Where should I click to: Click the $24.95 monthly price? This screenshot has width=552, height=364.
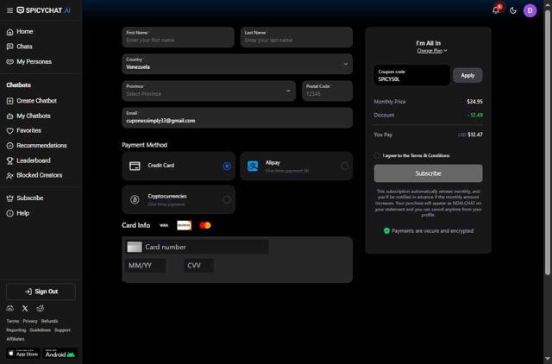pos(474,102)
